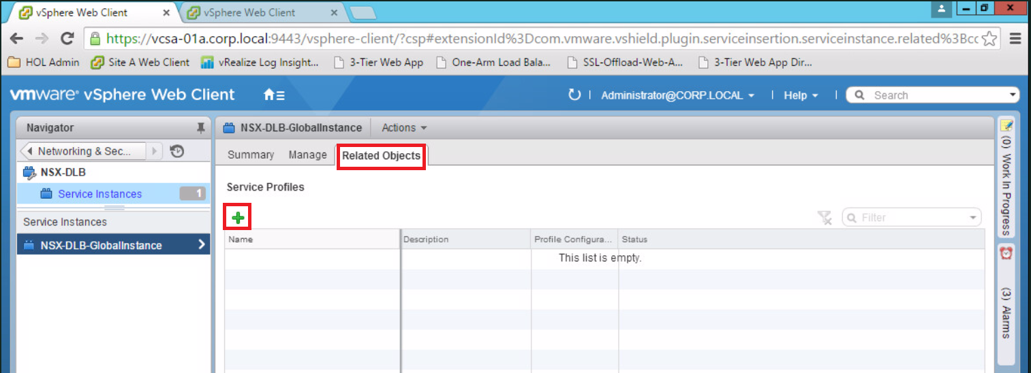Open Administrator@CORP.LOCAL user dropdown

point(677,95)
